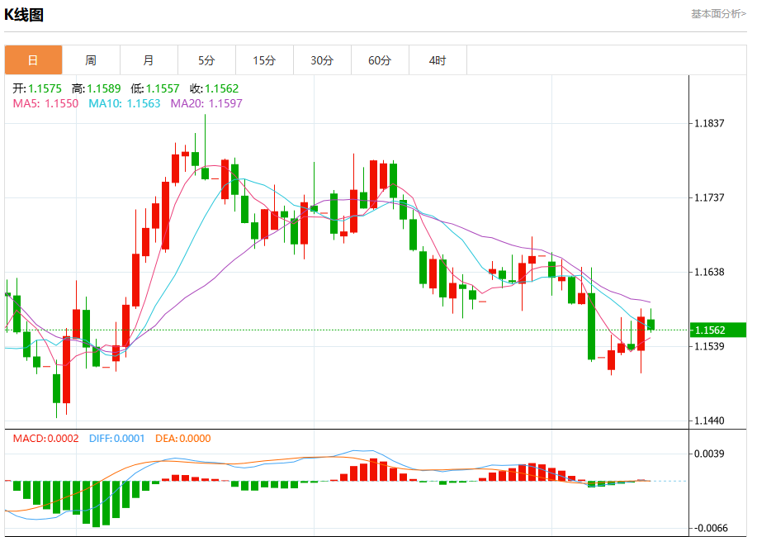Open the 基本面分析 link

(718, 14)
